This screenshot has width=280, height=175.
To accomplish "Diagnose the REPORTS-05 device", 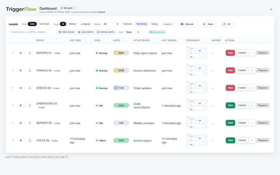I will (x=263, y=123).
